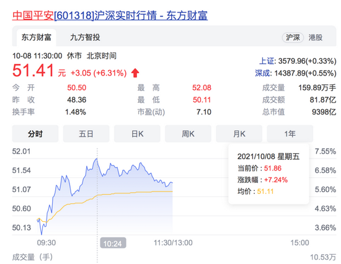Click the 昨收 value 48.36

tap(76, 100)
